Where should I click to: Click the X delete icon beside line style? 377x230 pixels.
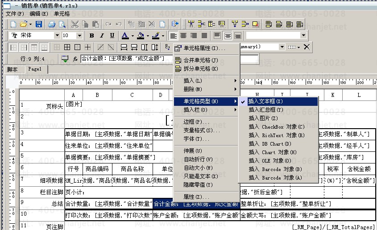307,47
